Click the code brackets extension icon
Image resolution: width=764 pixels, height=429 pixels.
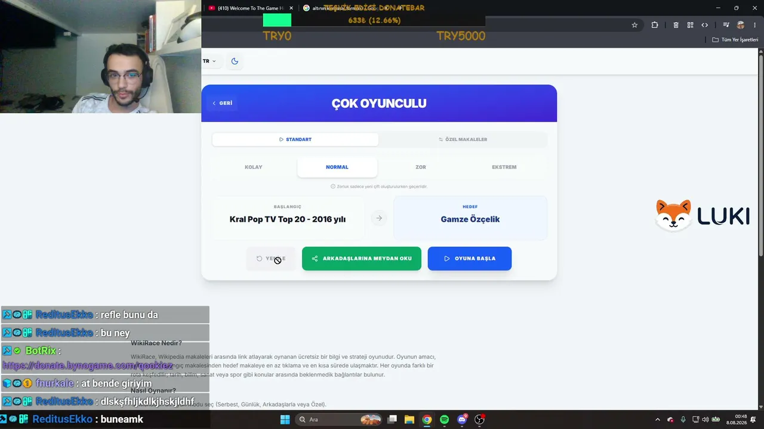pos(705,25)
